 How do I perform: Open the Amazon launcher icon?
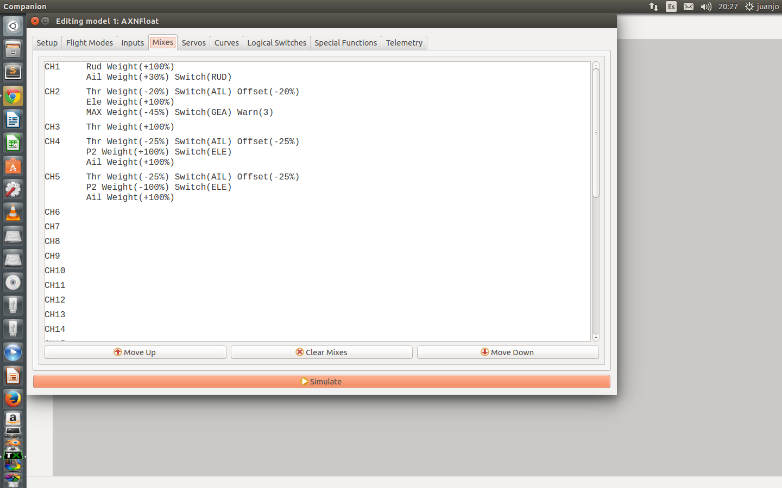(13, 418)
